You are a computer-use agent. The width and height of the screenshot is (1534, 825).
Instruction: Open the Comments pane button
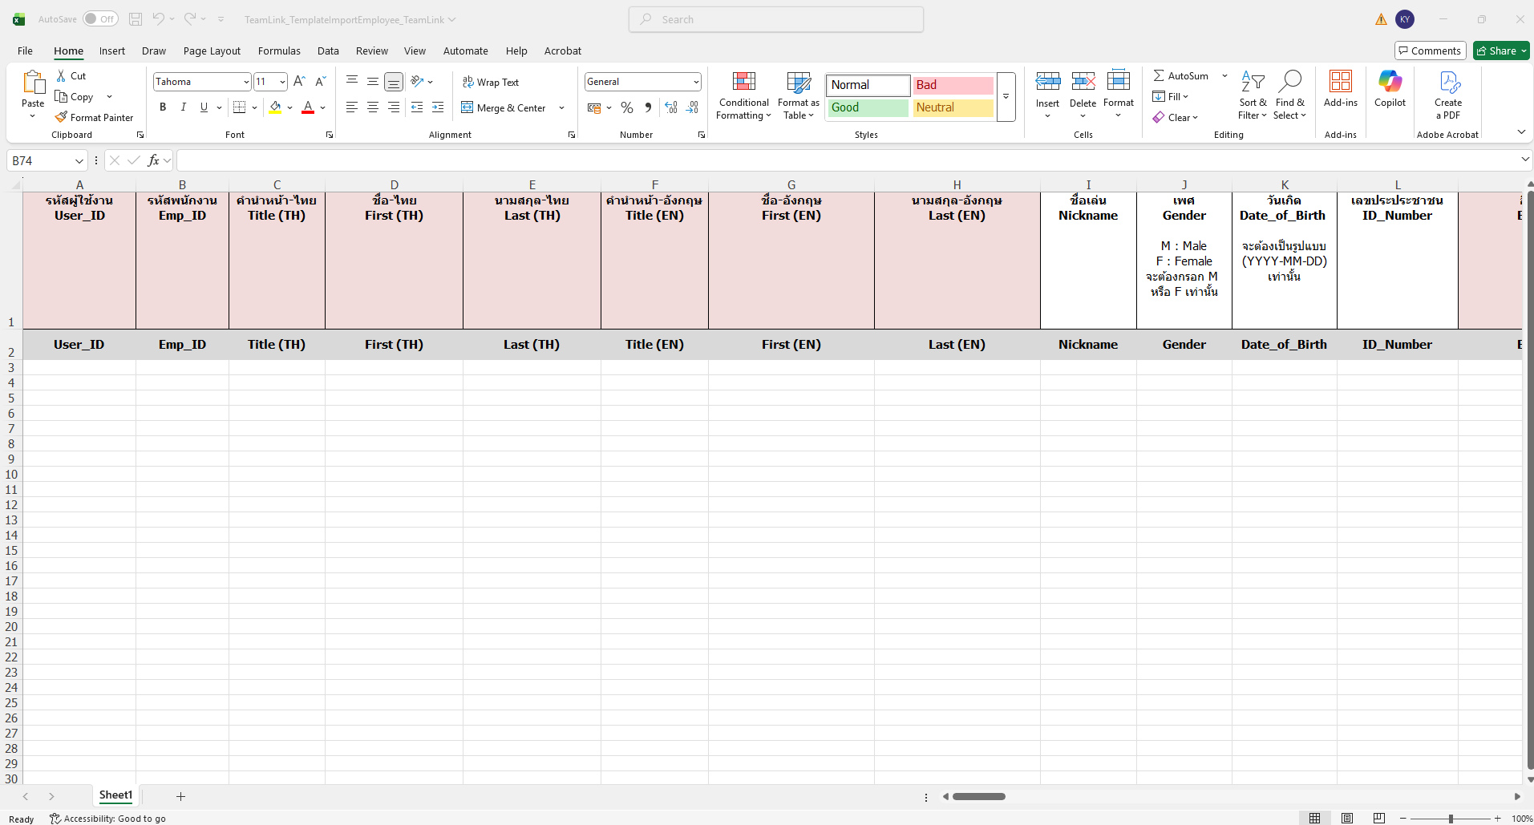click(1430, 51)
